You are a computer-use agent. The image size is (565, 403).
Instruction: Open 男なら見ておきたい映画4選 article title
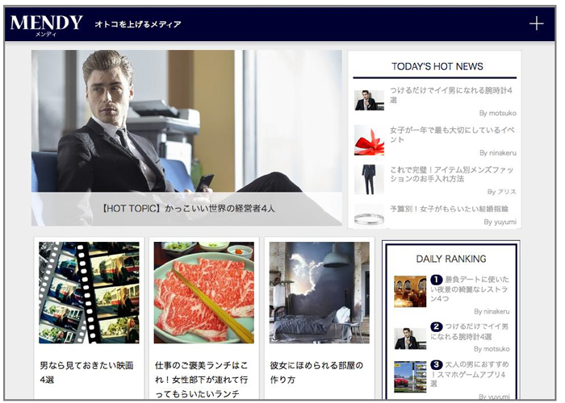[x=86, y=372]
